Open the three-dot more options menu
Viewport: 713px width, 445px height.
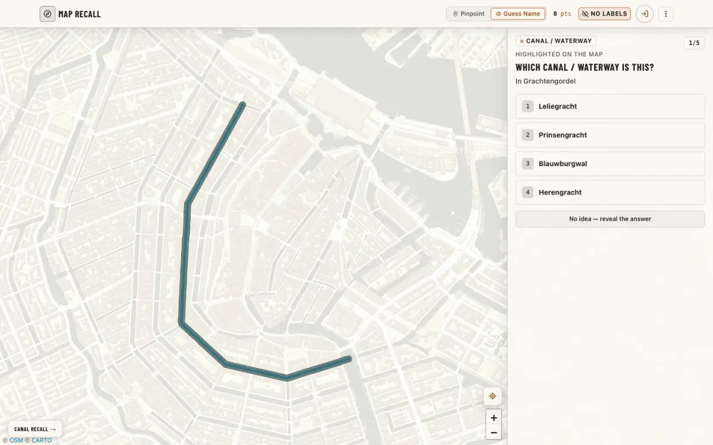(x=665, y=14)
